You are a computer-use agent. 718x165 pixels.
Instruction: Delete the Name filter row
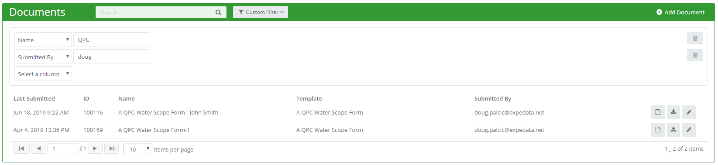[695, 38]
